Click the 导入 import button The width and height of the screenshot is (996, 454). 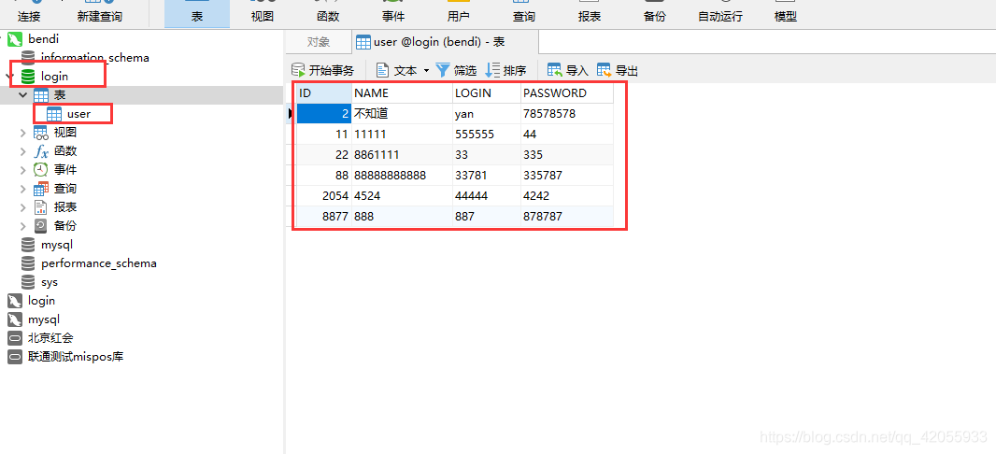tap(568, 70)
